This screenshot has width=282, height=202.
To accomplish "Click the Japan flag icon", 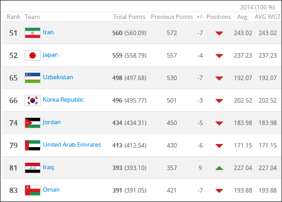I will 32,55.
